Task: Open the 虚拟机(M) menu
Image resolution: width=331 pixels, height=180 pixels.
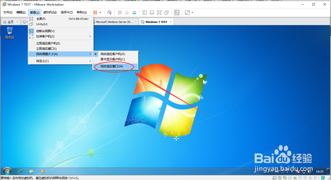Action: pos(50,13)
